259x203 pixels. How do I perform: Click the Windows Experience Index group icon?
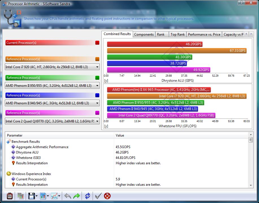tap(8, 174)
